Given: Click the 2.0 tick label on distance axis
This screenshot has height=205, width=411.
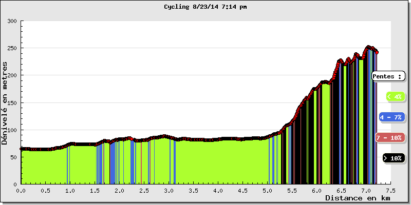Looking at the screenshot, I should [x=120, y=191].
